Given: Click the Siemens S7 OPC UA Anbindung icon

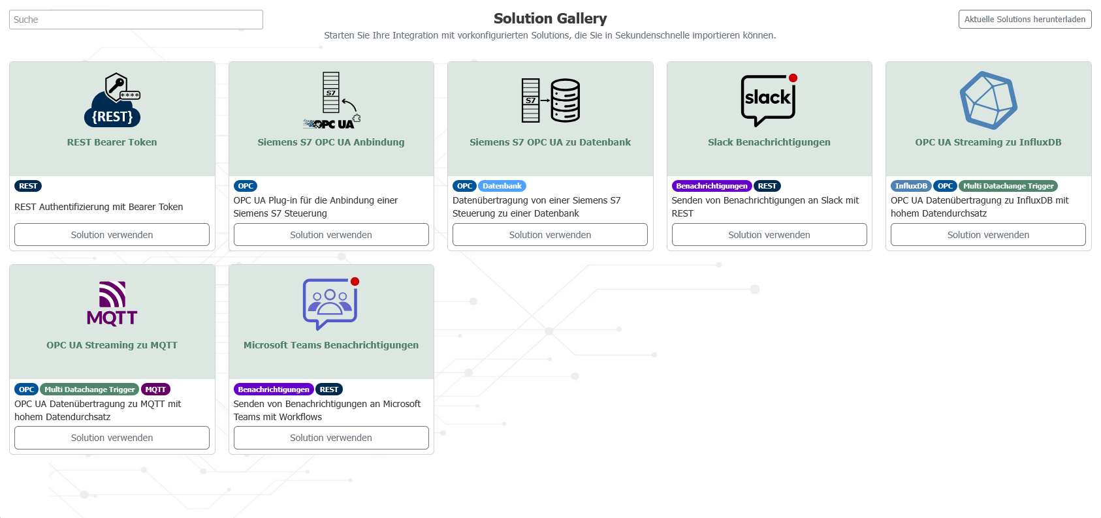Looking at the screenshot, I should (331, 100).
